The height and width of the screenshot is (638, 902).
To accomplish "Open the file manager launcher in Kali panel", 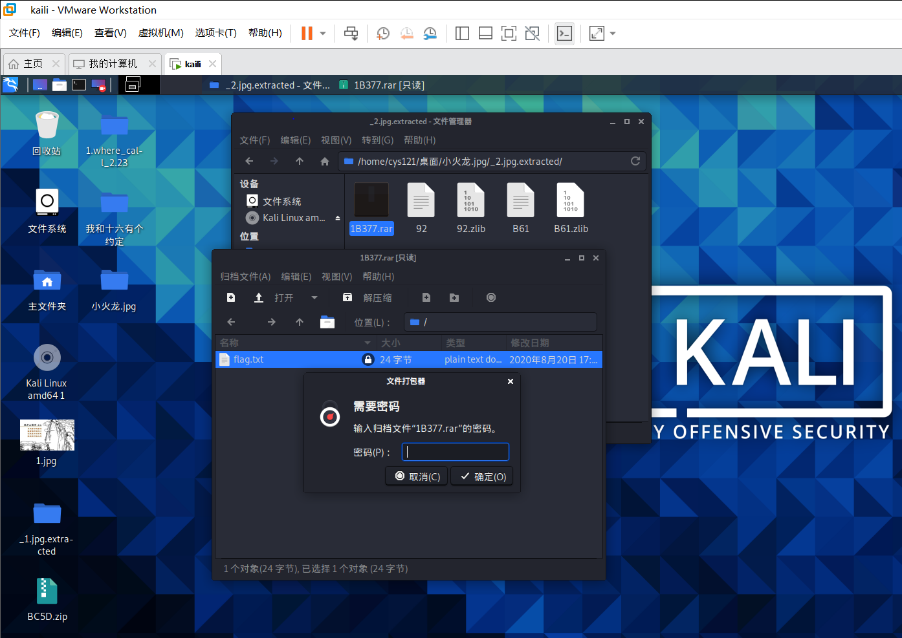I will 60,85.
